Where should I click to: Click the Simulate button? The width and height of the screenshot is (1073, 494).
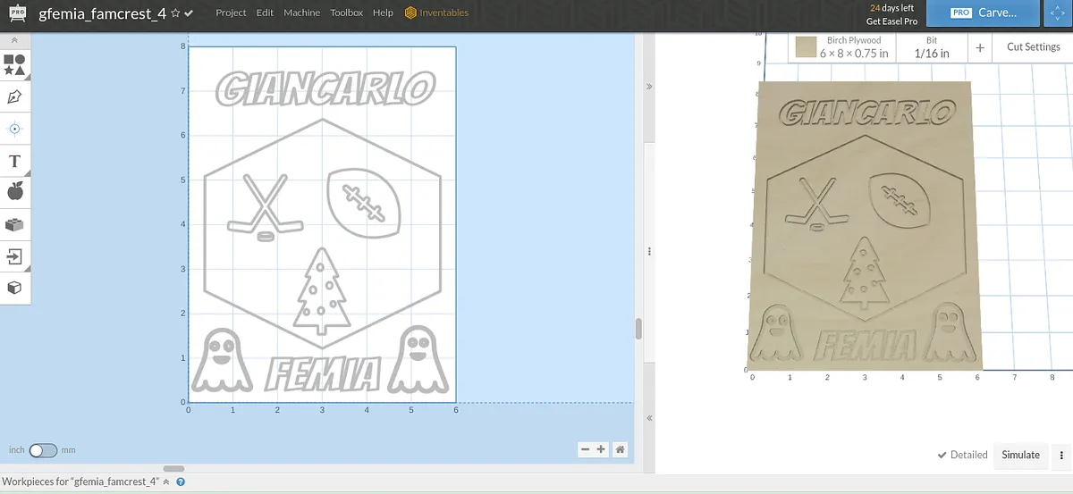tap(1020, 455)
